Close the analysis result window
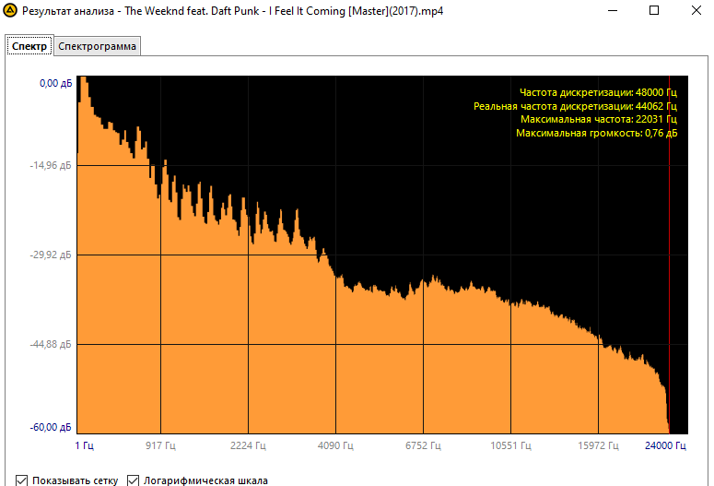This screenshot has width=714, height=486. (x=696, y=10)
